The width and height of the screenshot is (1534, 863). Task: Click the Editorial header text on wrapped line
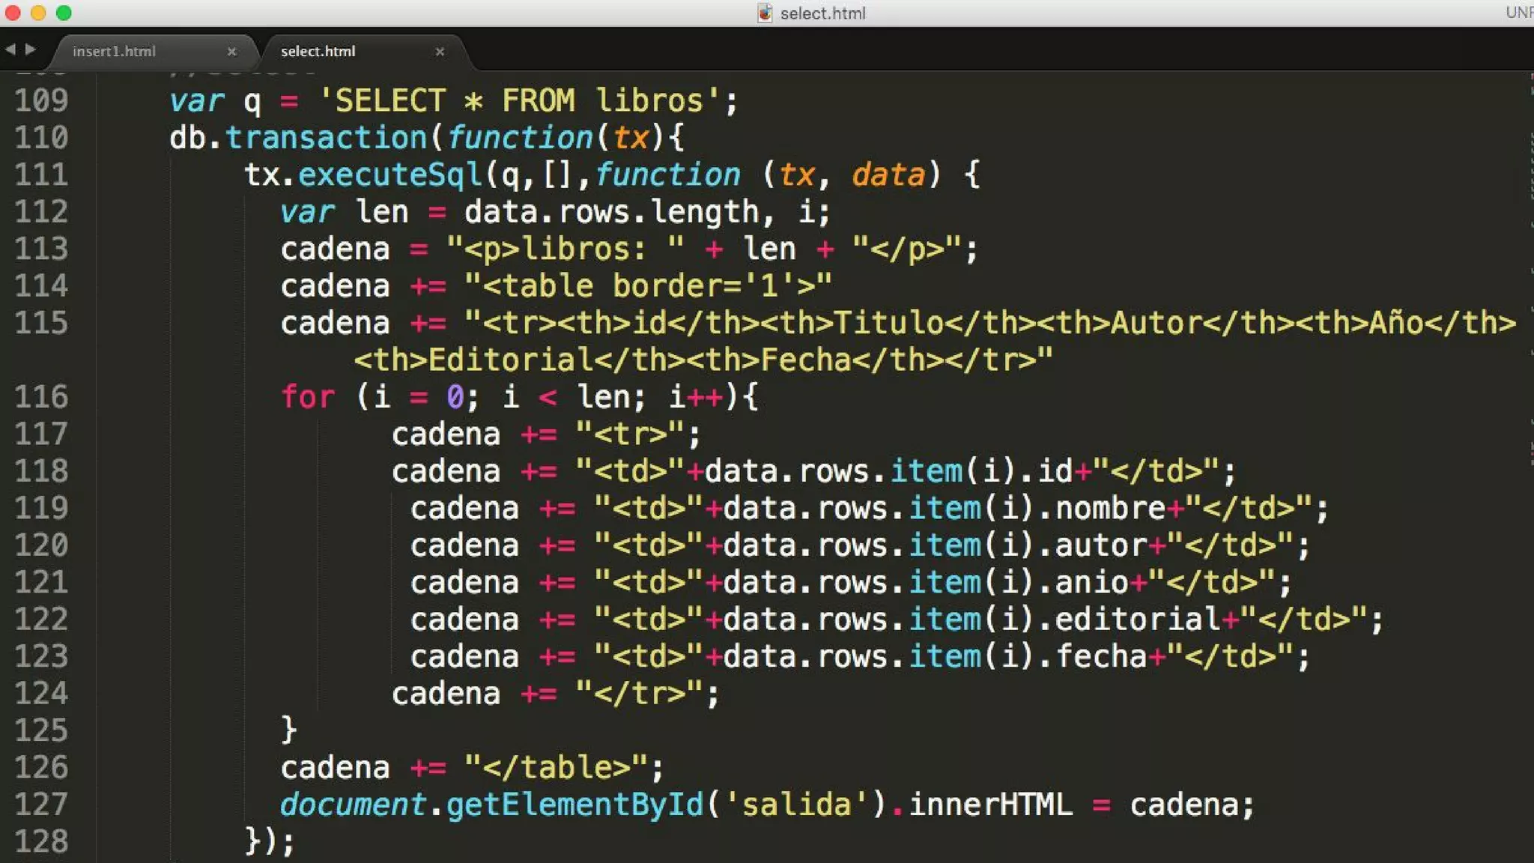point(511,360)
